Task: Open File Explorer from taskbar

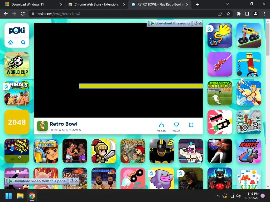Action: pyautogui.click(x=20, y=196)
